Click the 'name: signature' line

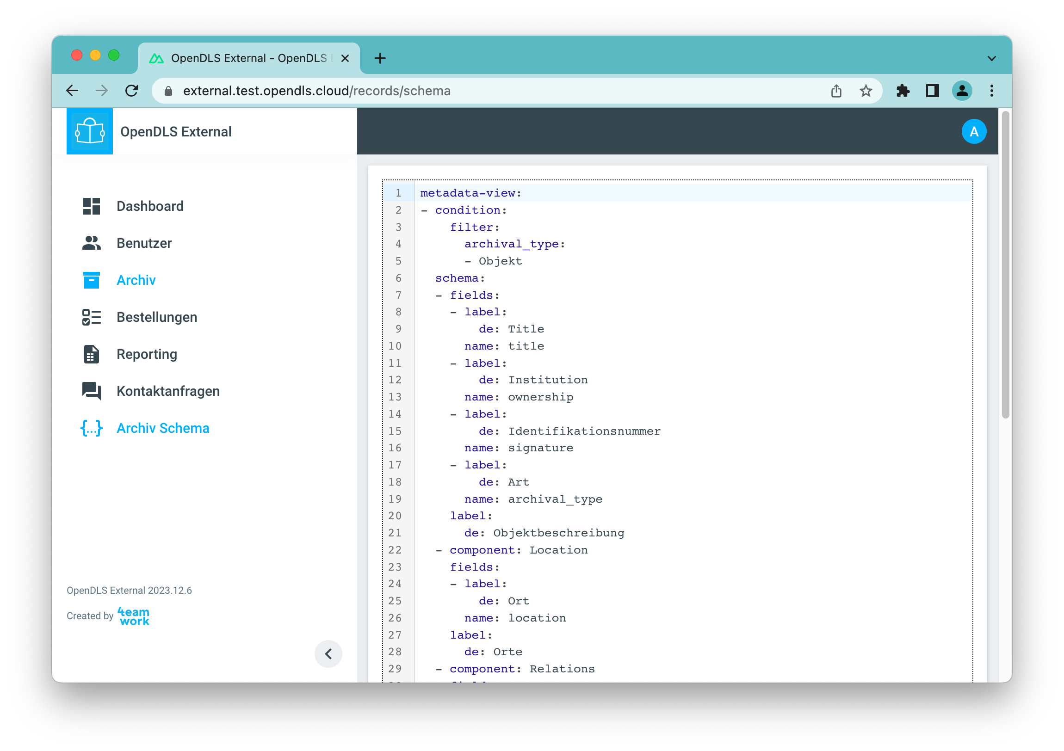point(519,448)
